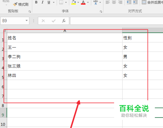Open Insert Function (fx) dialog

coord(64,21)
